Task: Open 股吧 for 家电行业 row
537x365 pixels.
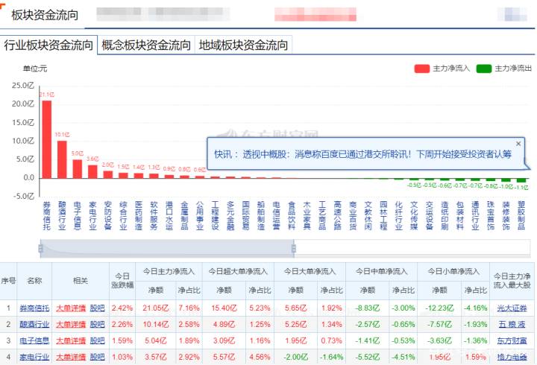Action: click(97, 357)
